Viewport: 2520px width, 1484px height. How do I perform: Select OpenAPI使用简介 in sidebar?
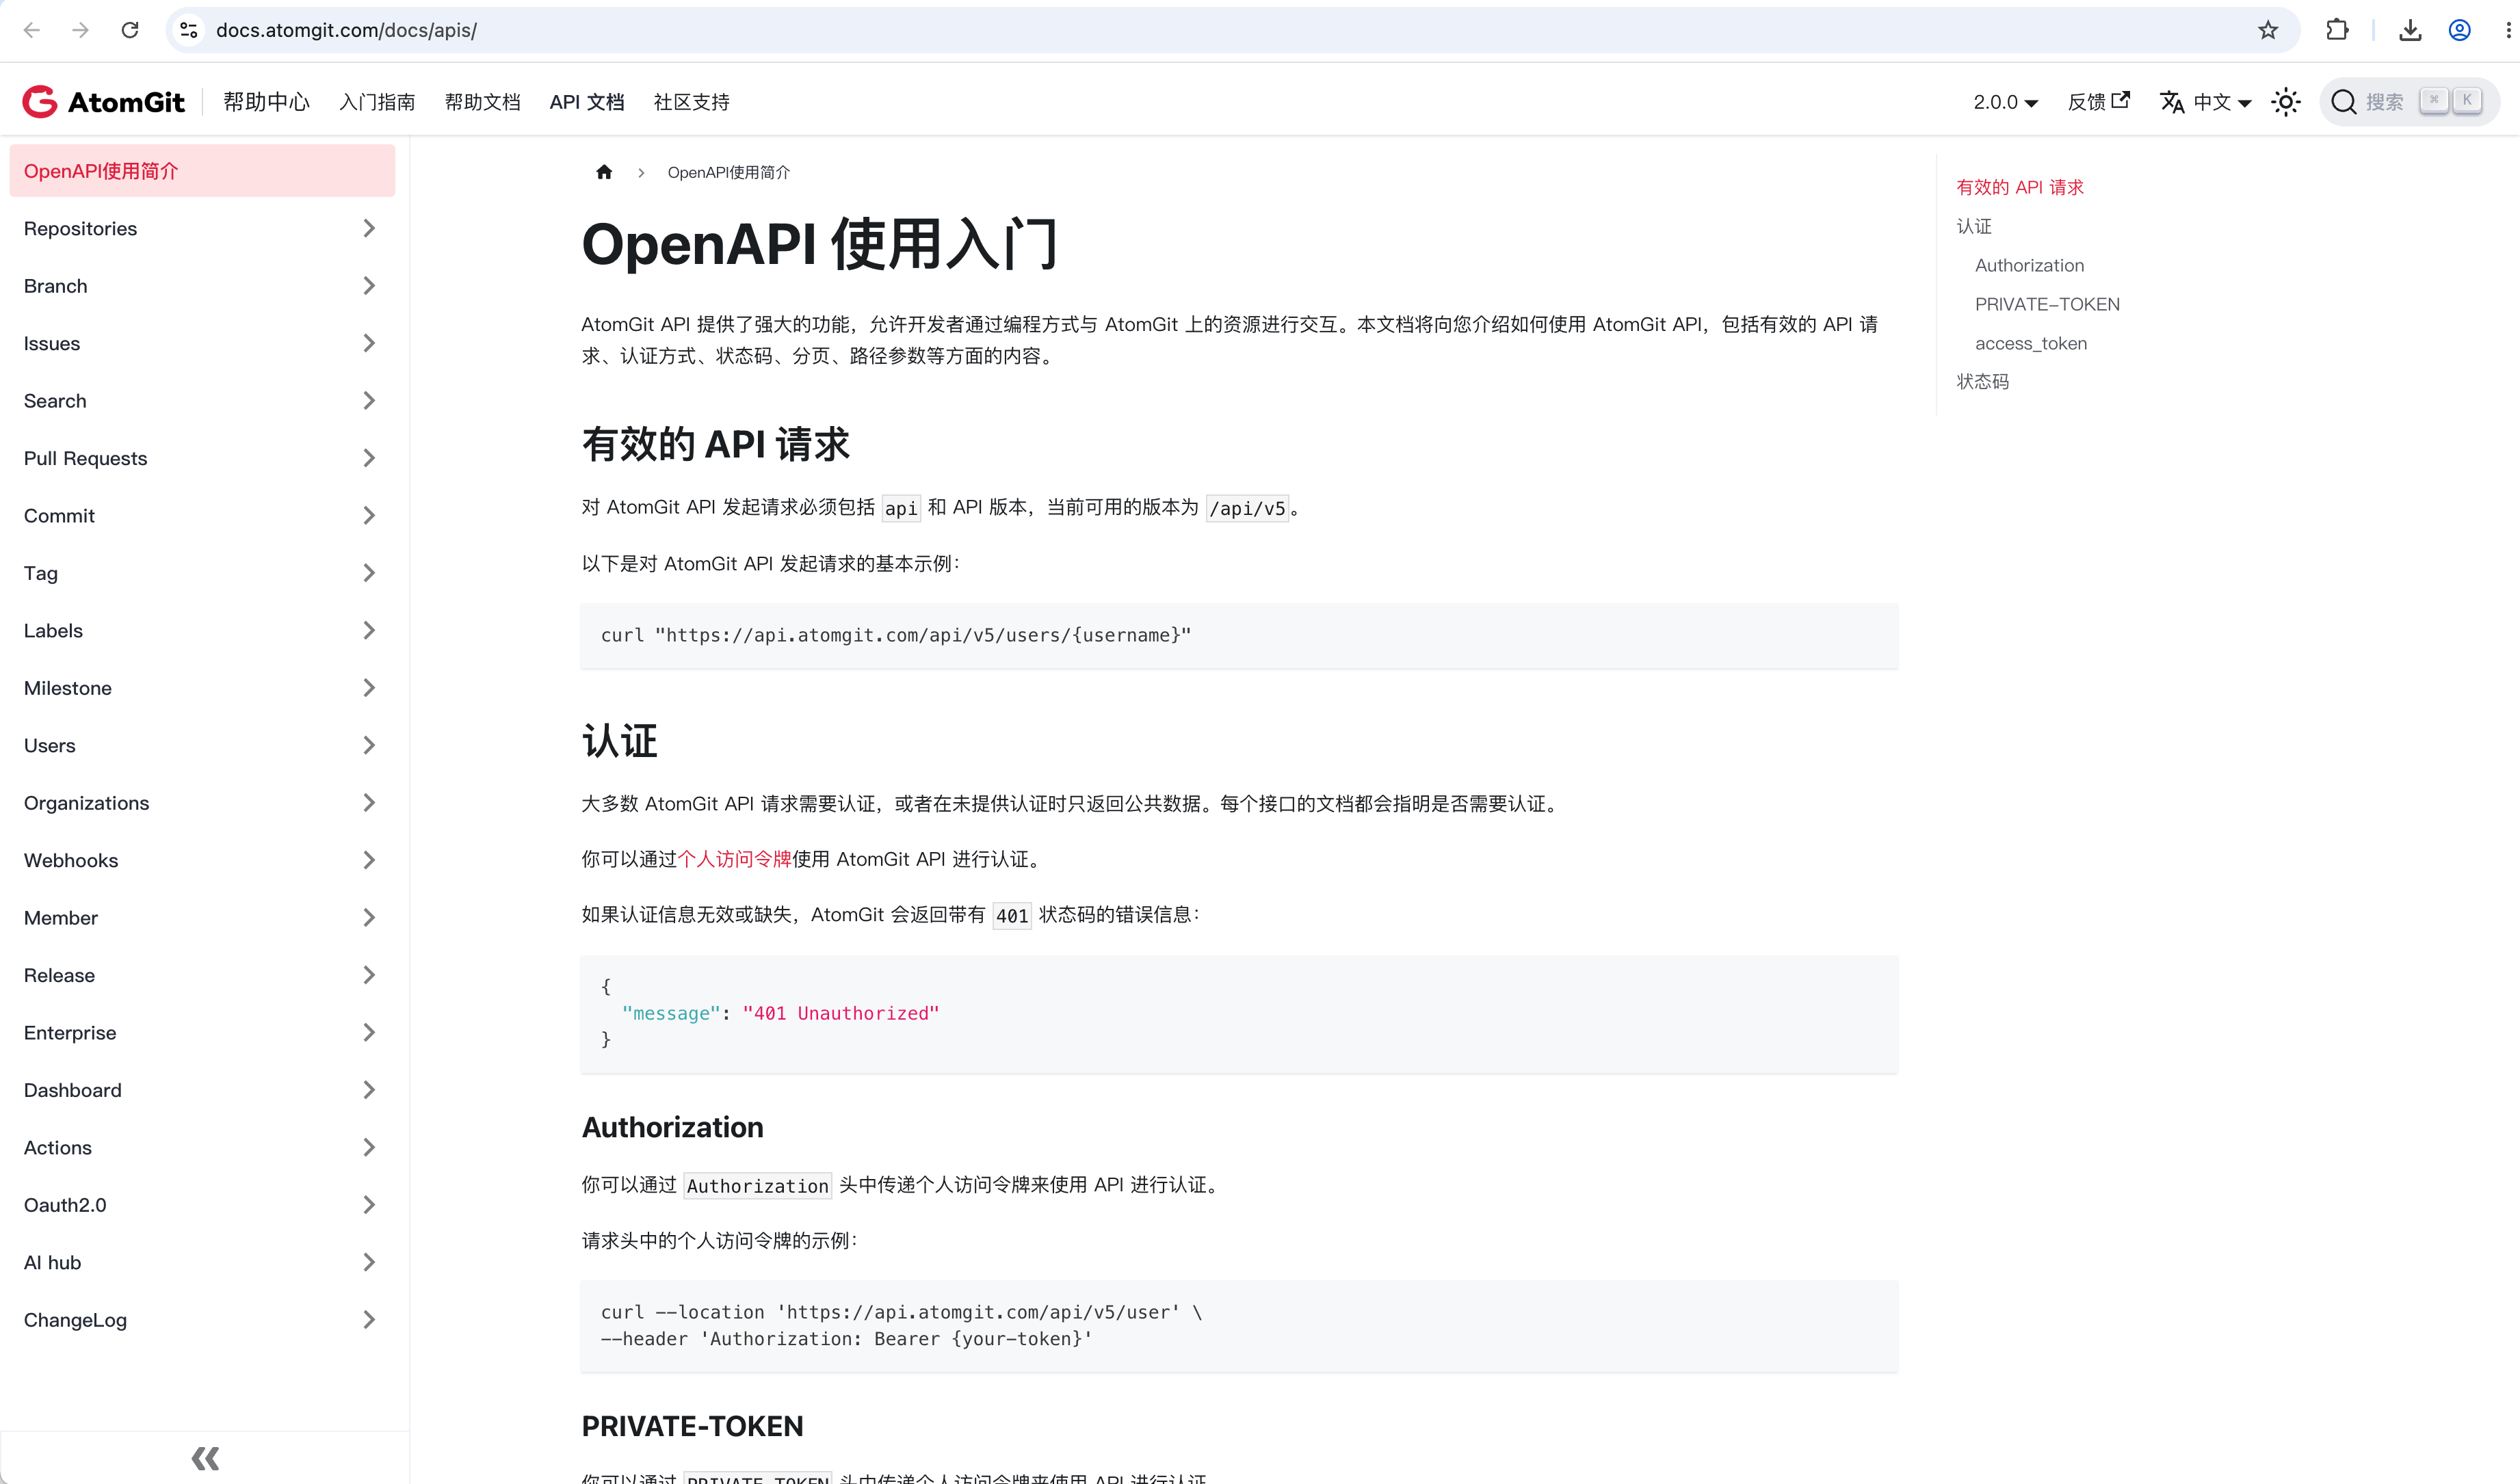coord(202,171)
